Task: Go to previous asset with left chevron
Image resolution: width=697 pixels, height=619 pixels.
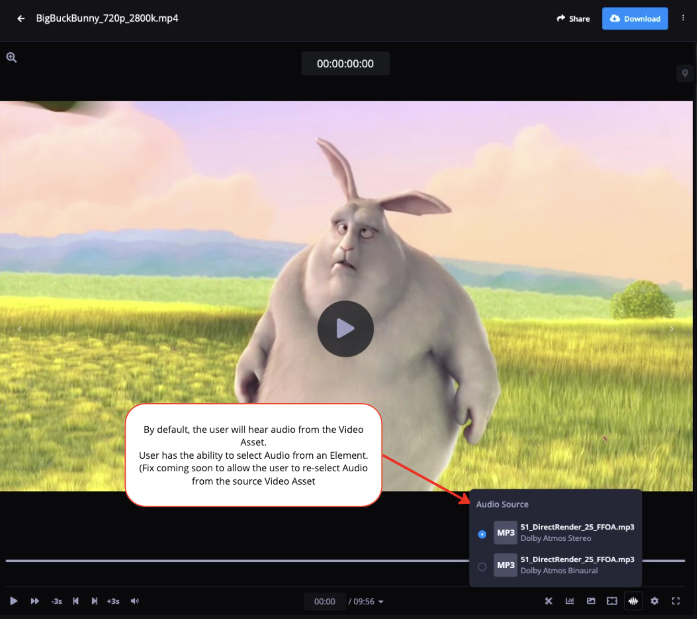Action: 20,329
